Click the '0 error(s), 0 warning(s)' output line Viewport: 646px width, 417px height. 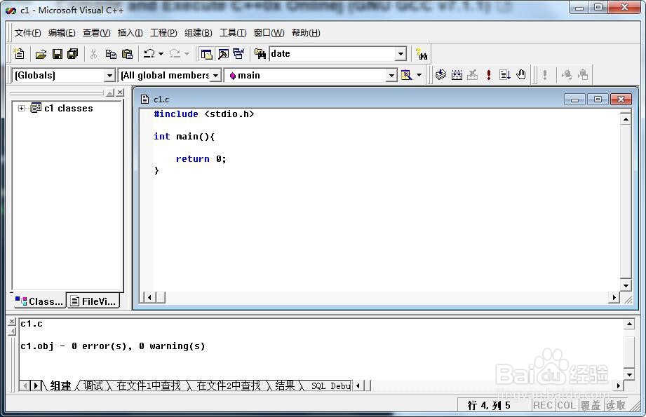(x=138, y=346)
